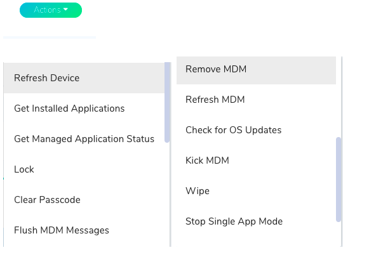
Task: Select the Remove MDM option
Action: pos(256,69)
